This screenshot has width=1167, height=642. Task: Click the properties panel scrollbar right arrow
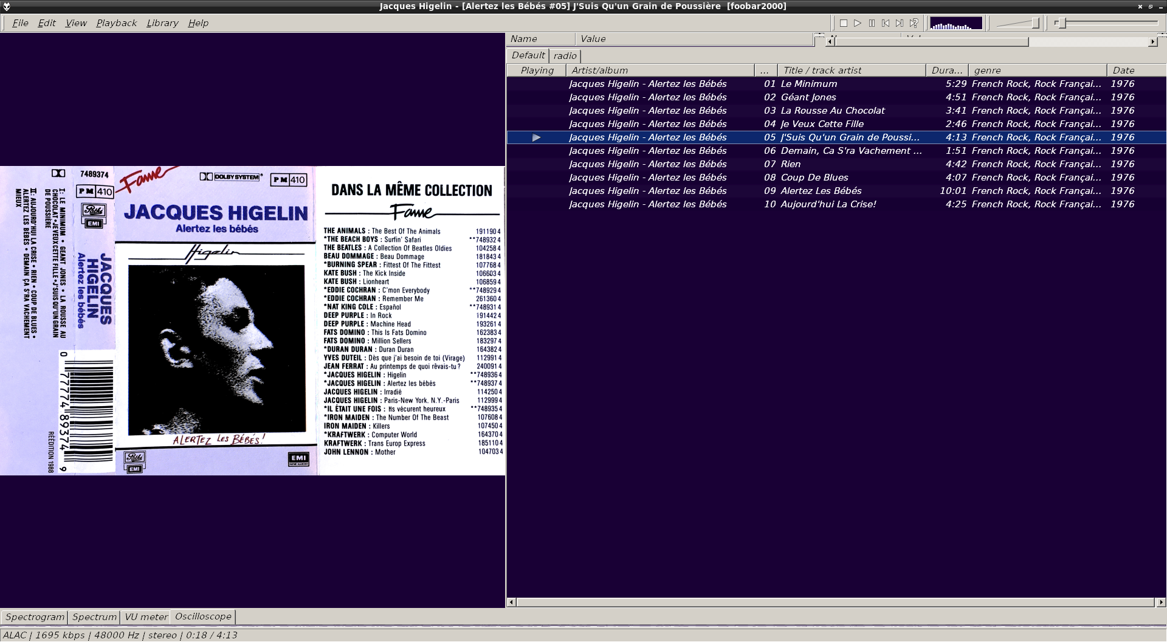[1152, 42]
